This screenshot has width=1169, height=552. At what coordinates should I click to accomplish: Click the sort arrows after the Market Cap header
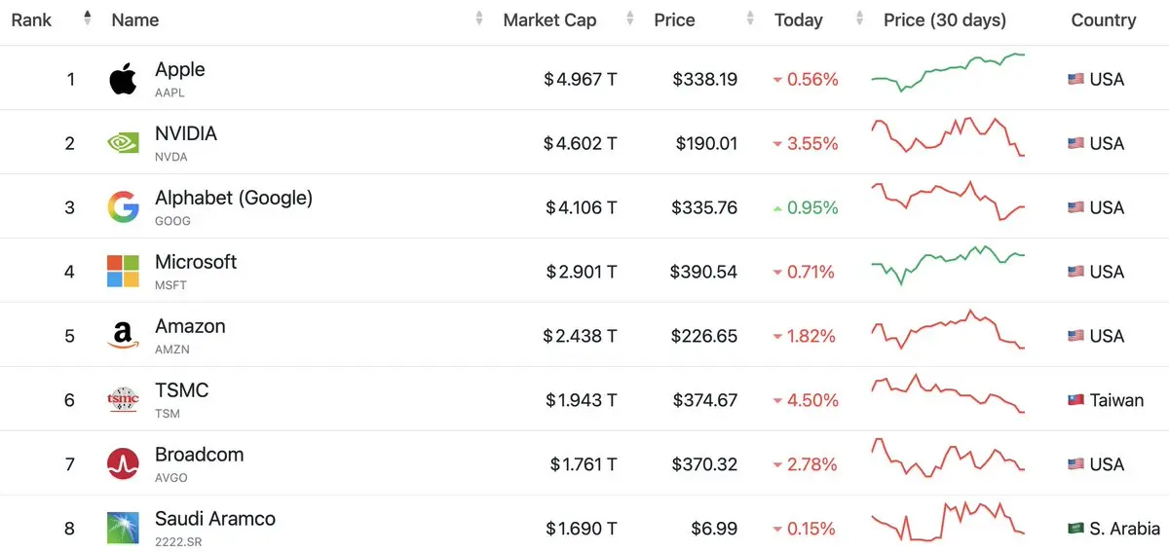pyautogui.click(x=630, y=18)
